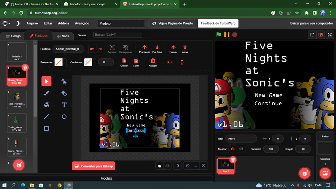Select the Tails_Normal costume thumbnail
Screen dimensions: 336x189
pos(17,99)
